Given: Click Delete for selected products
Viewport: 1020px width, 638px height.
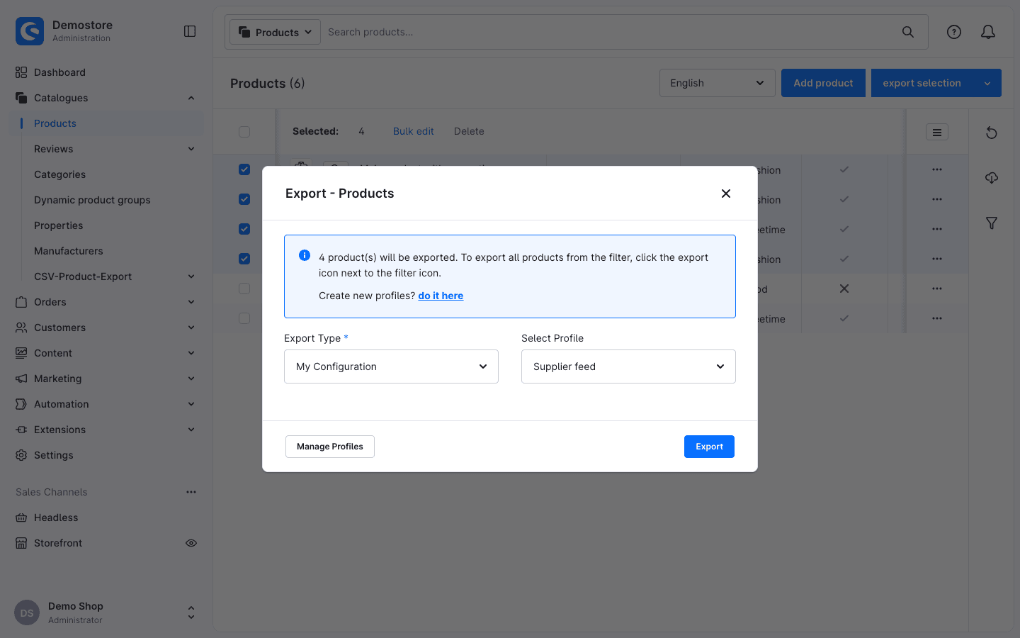Looking at the screenshot, I should coord(469,131).
